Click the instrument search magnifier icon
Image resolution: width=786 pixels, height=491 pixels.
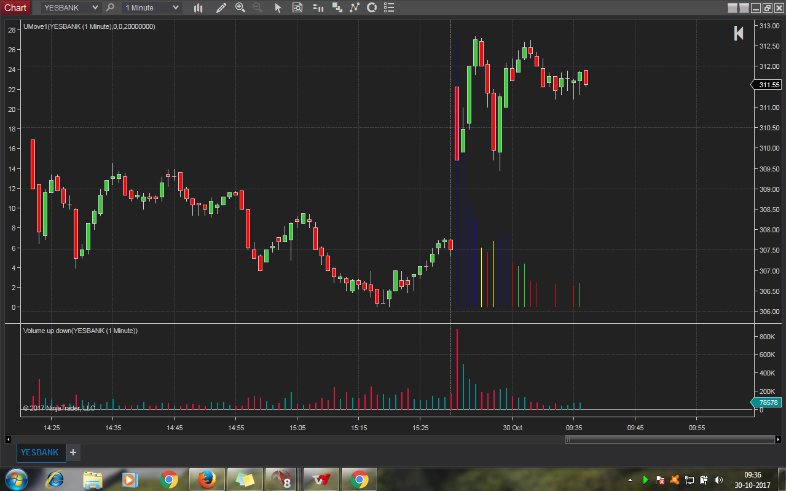(x=110, y=7)
